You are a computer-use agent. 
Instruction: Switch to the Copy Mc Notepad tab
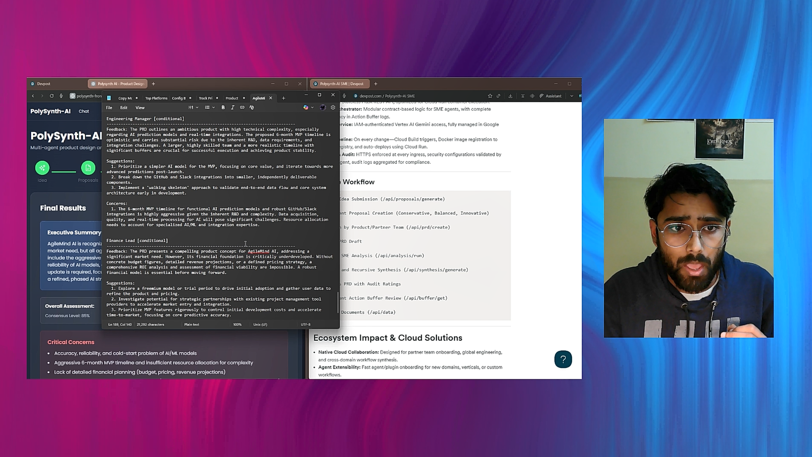click(x=125, y=98)
